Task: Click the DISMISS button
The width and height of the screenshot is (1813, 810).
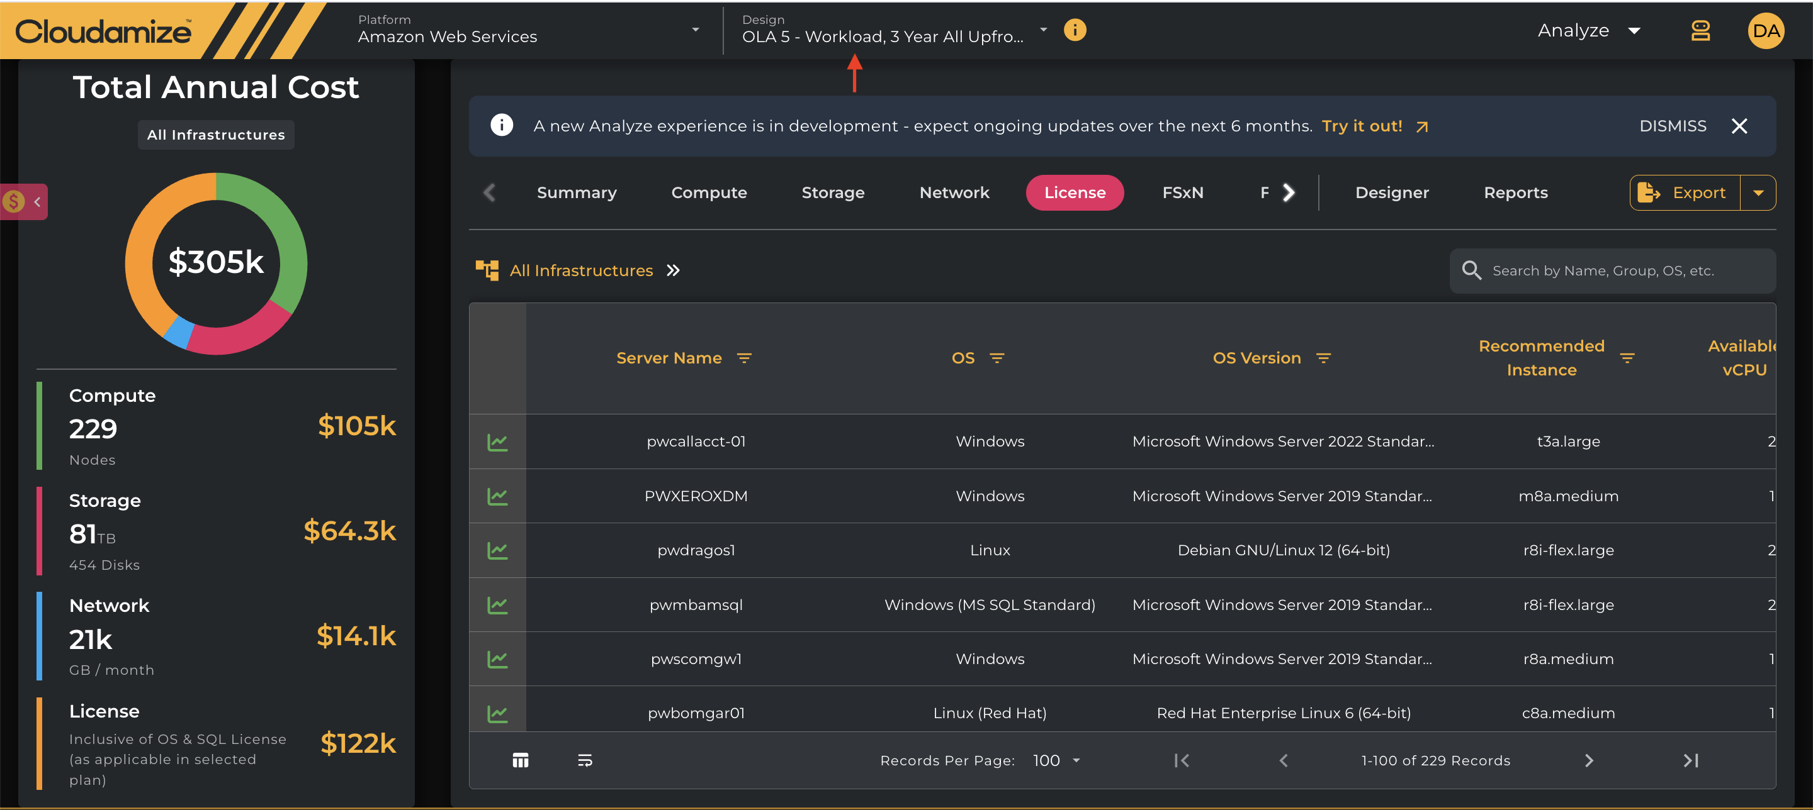Action: coord(1672,126)
